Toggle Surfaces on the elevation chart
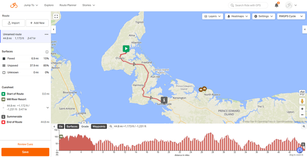The image size is (307, 157). tap(72, 127)
